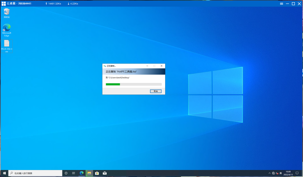Select the Microsoft Edge desktop shortcut
The height and width of the screenshot is (177, 303).
pyautogui.click(x=7, y=28)
